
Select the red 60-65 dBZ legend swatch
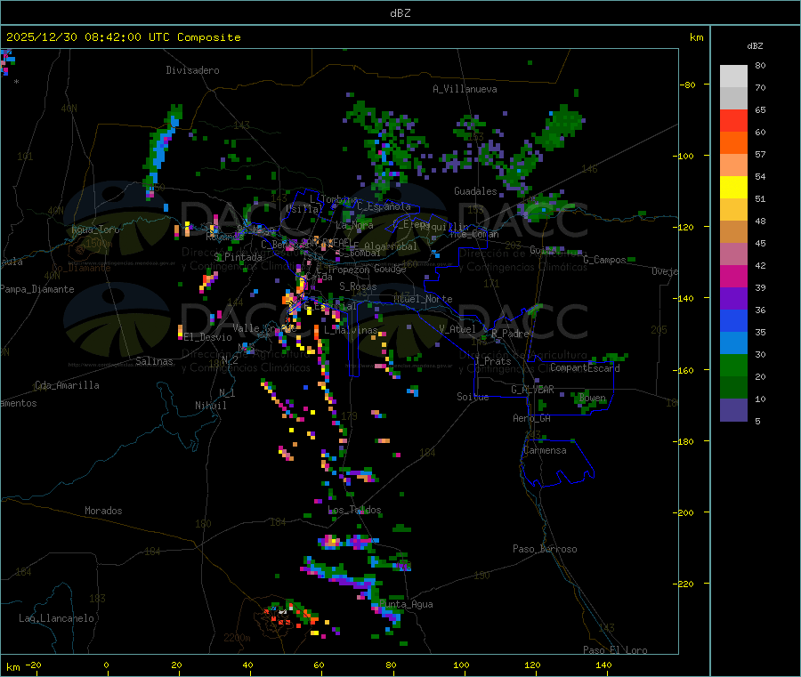pos(733,120)
